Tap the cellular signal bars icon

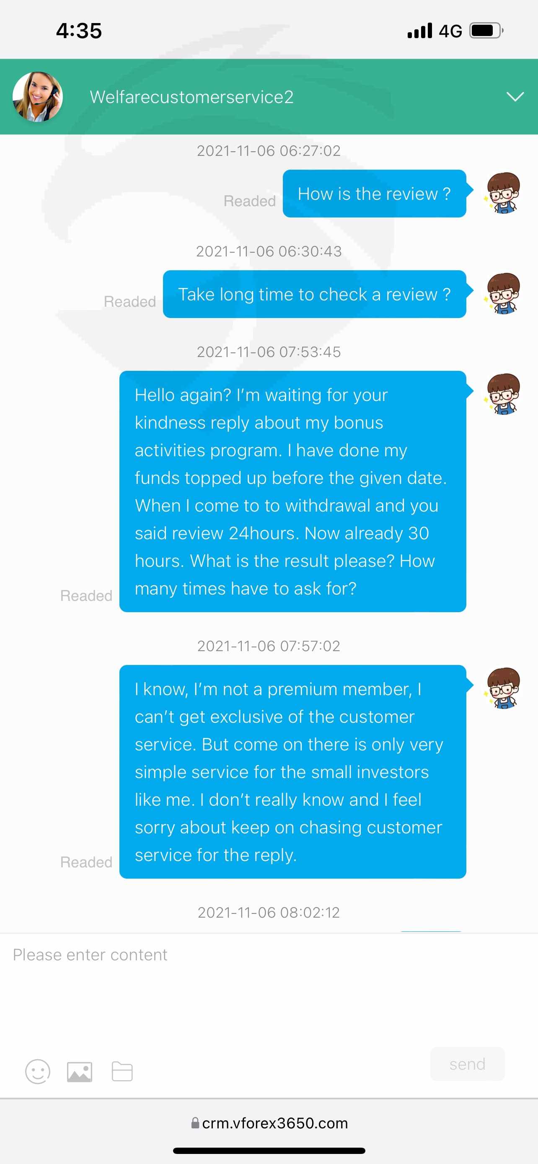[x=420, y=31]
